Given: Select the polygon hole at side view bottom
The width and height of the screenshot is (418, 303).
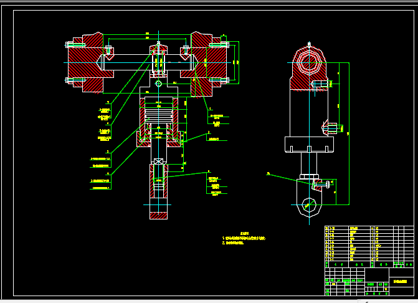Looking at the screenshot, I should 309,205.
